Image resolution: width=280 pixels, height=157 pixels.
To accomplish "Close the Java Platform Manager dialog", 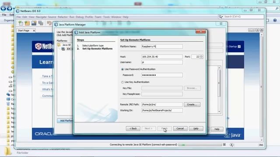I will pos(221,24).
